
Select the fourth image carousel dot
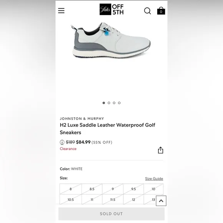tap(119, 103)
